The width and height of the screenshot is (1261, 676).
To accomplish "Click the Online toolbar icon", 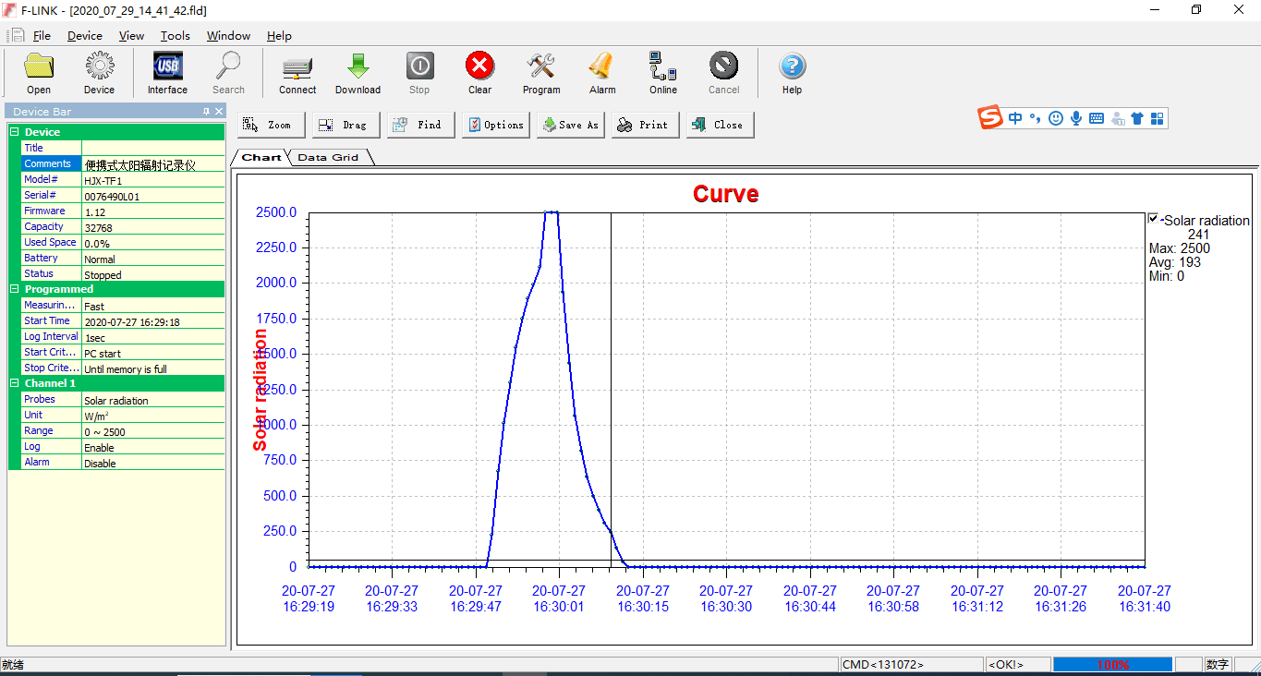I will tap(662, 66).
